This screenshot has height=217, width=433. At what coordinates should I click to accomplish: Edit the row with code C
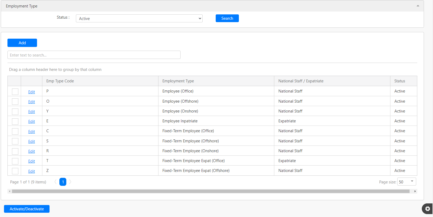click(x=31, y=132)
